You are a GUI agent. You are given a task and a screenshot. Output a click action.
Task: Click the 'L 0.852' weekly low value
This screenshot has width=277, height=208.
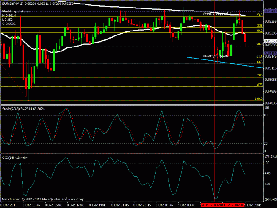7,20
